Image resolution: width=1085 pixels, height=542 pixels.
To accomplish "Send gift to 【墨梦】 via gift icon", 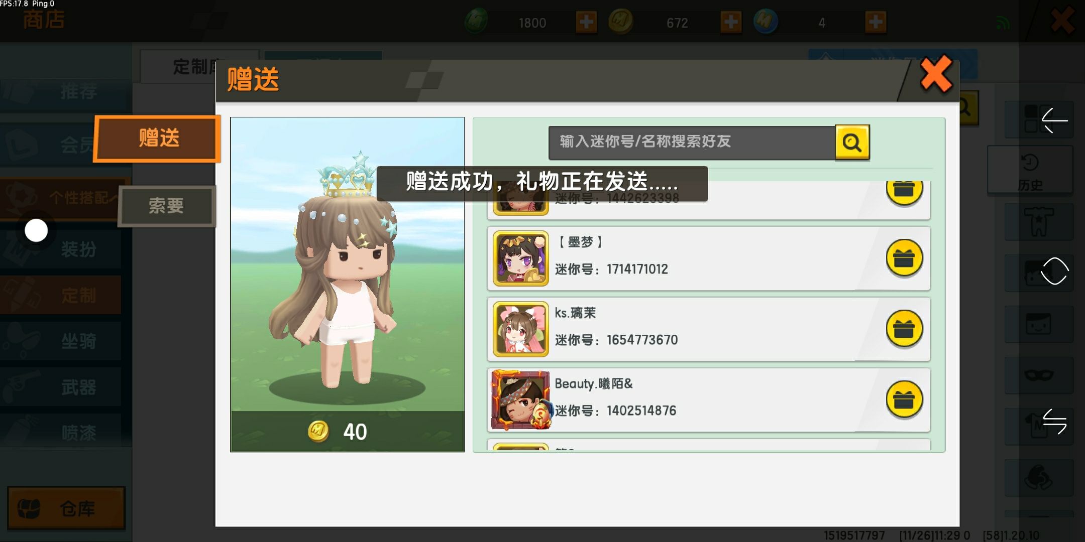I will 904,258.
